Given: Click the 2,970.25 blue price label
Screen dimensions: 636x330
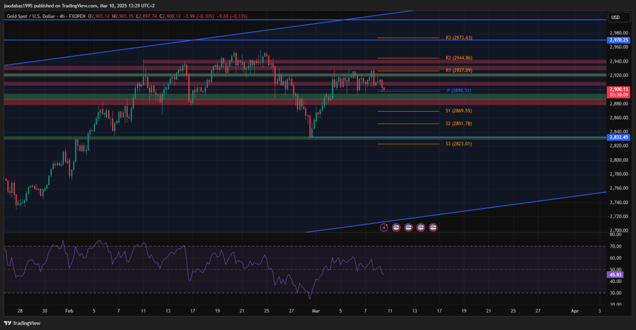Looking at the screenshot, I should 619,40.
